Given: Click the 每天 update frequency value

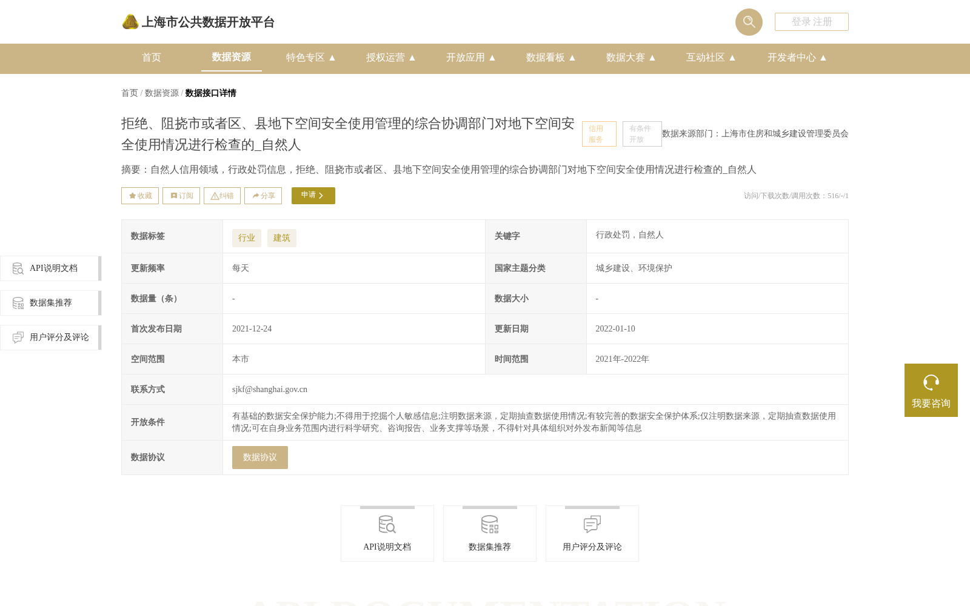Looking at the screenshot, I should 241,268.
